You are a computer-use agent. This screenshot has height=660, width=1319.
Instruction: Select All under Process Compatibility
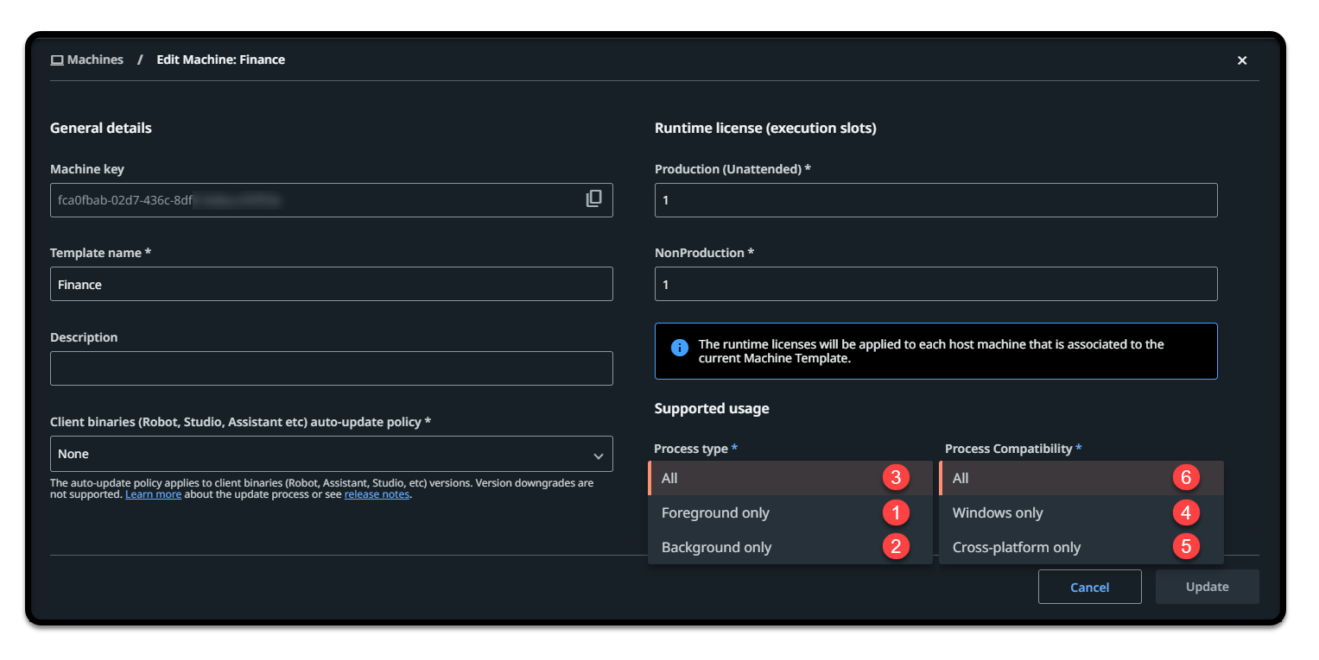(1081, 478)
